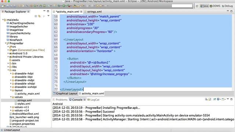Expand the gen Generated Java Files folder
This screenshot has width=235, height=132.
8,50
